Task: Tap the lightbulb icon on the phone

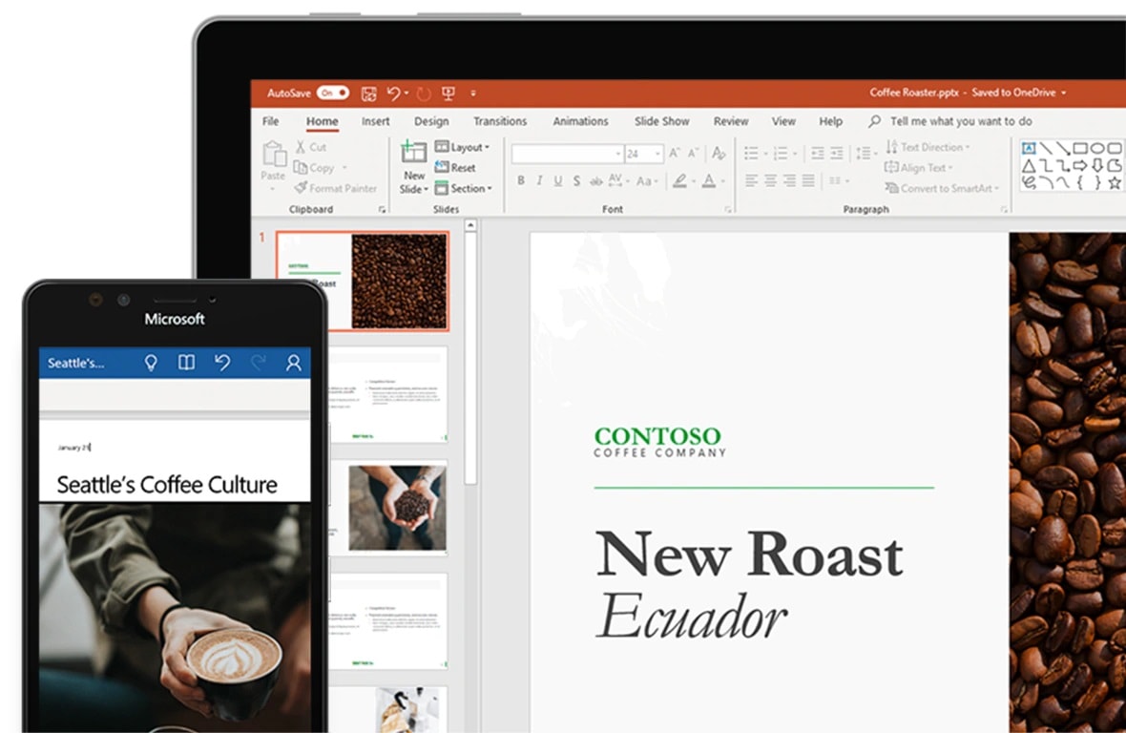Action: coord(151,363)
